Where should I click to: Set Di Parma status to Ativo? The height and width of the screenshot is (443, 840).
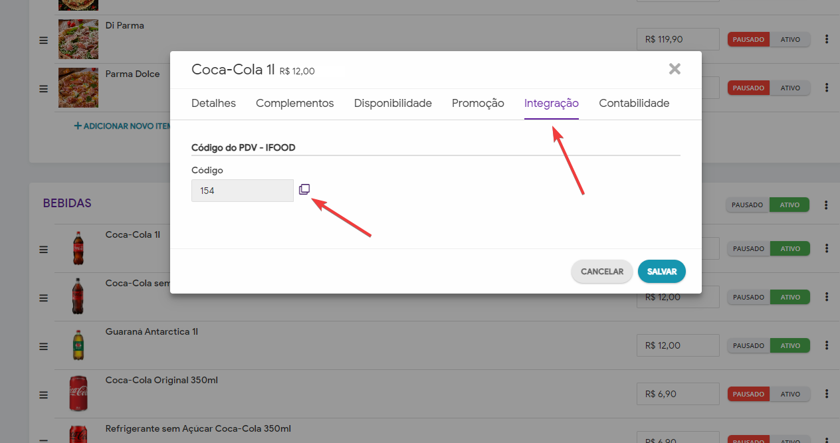(790, 39)
